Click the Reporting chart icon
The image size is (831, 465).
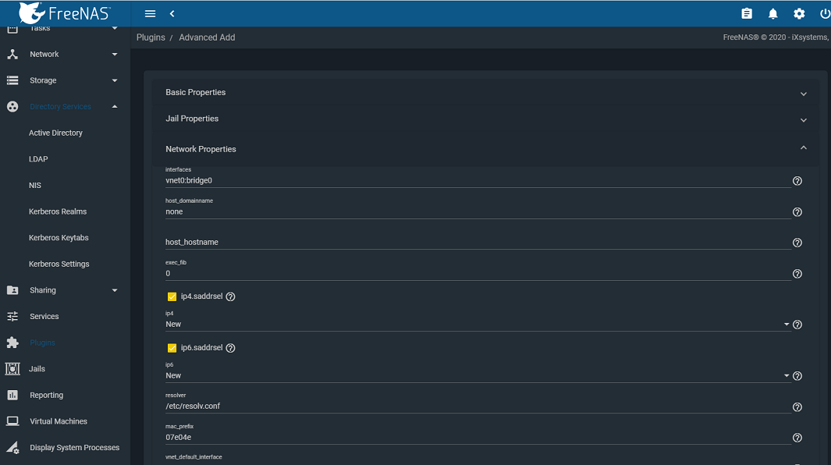[12, 395]
